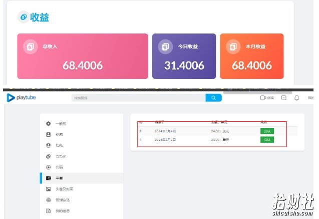Select the 今日收益 value 31.4006

tap(184, 65)
